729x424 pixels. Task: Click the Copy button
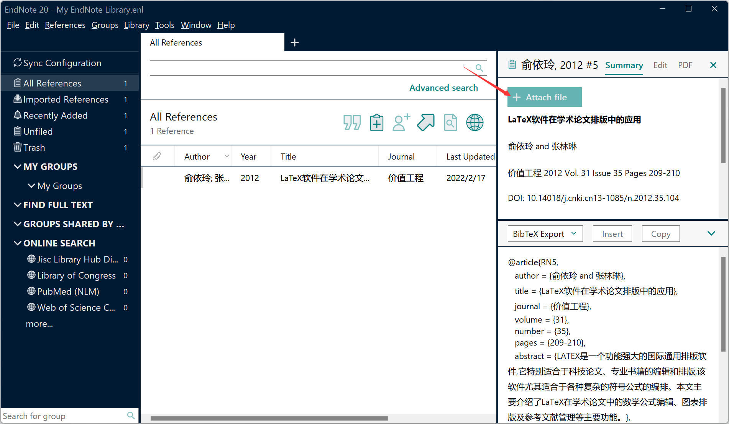(x=661, y=234)
